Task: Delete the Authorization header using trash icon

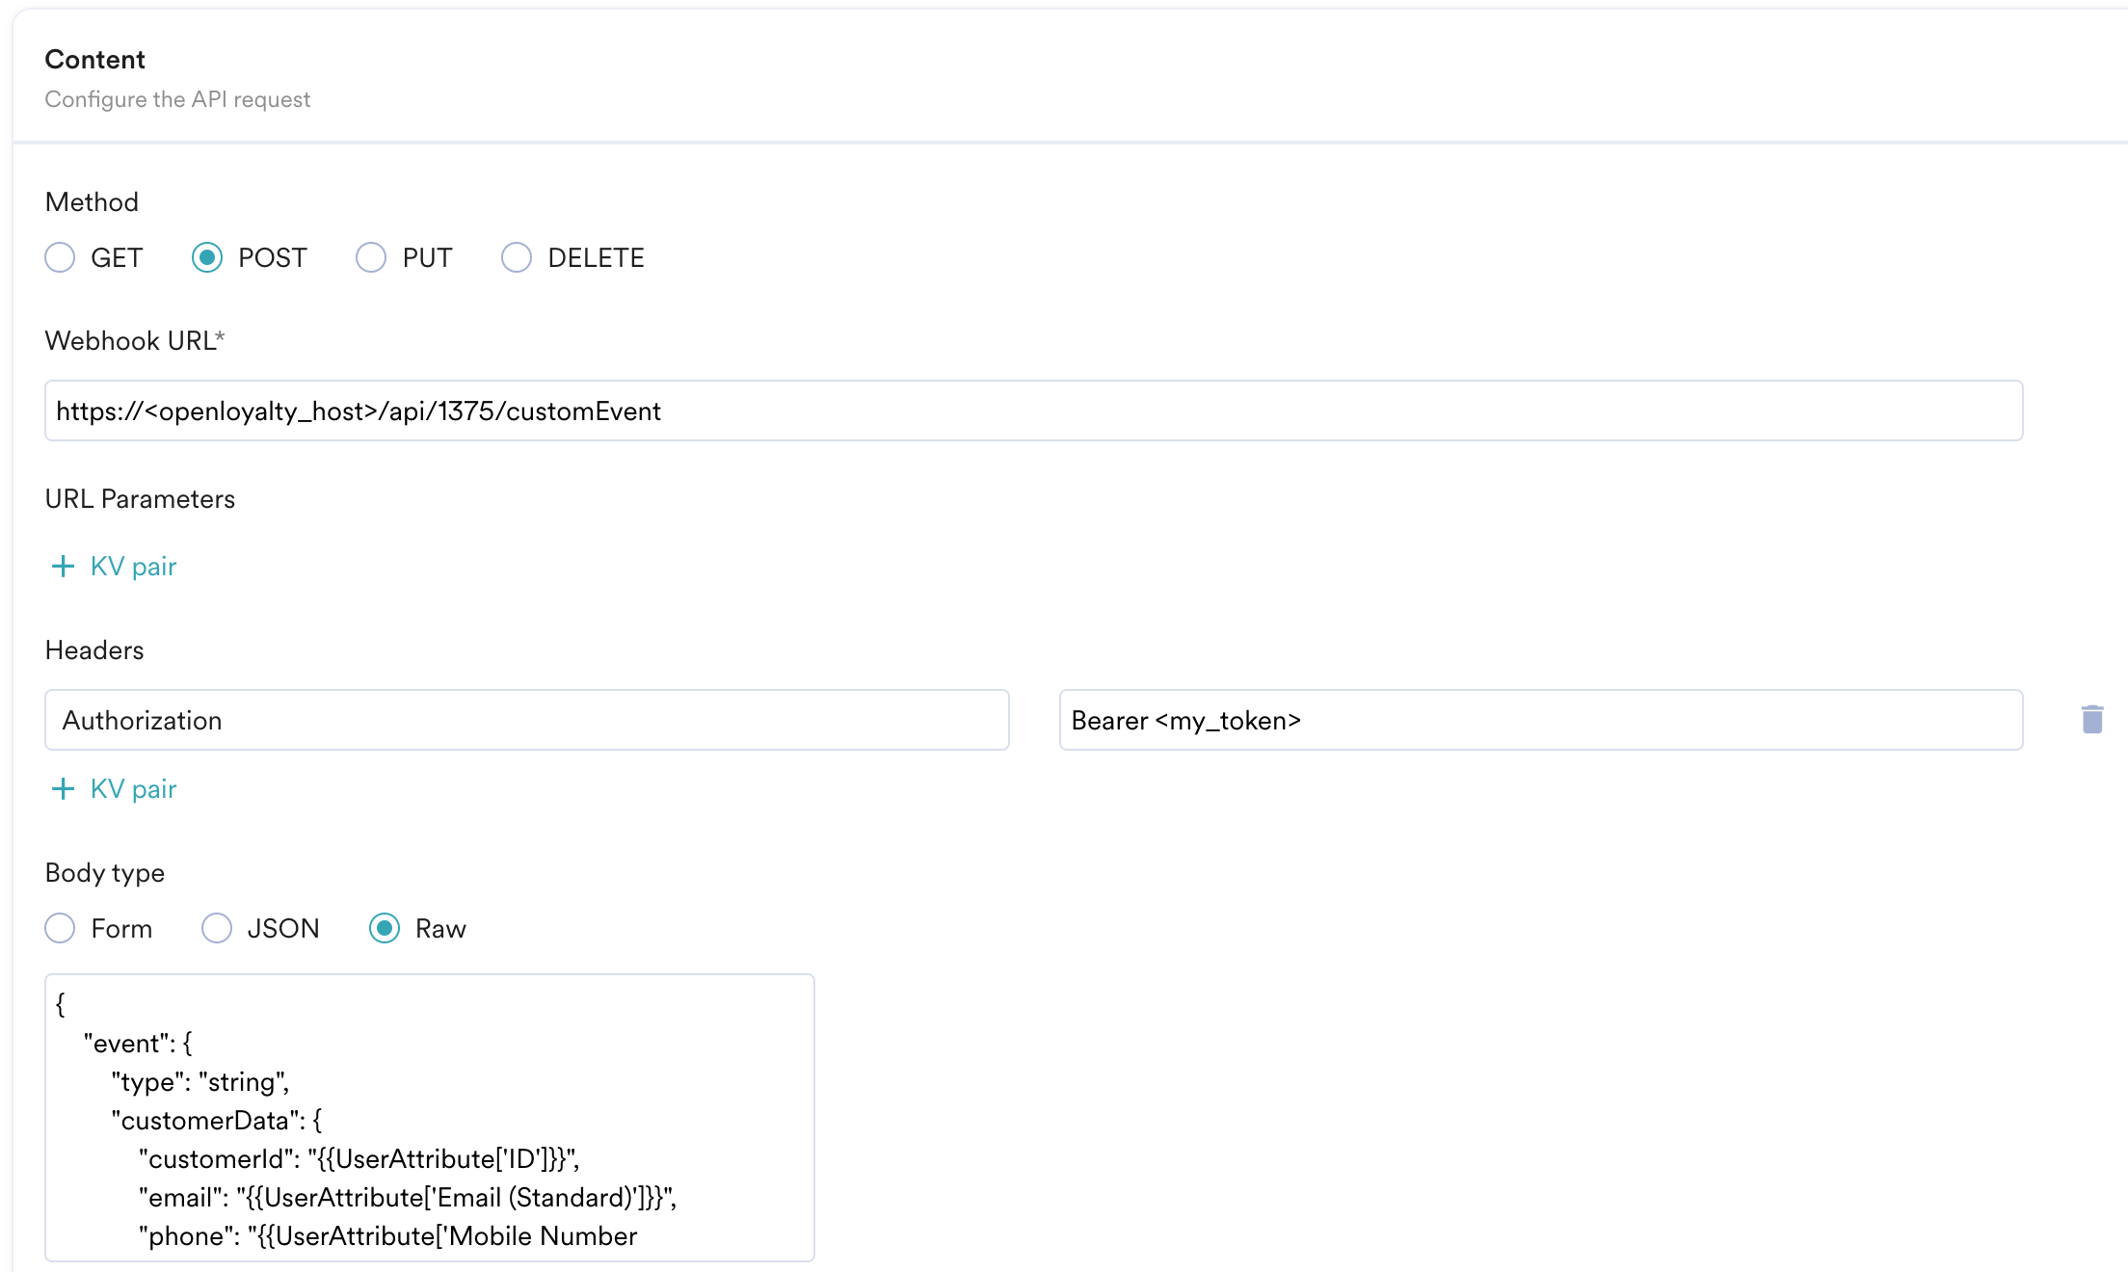Action: click(2091, 720)
